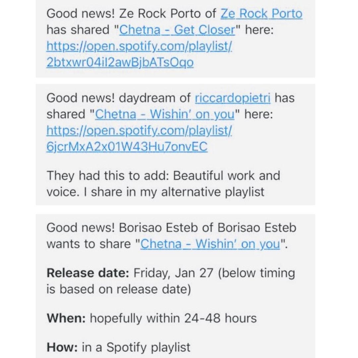Click the "They had this to add" comment text
Screen dimensions: 358x358
click(x=107, y=176)
